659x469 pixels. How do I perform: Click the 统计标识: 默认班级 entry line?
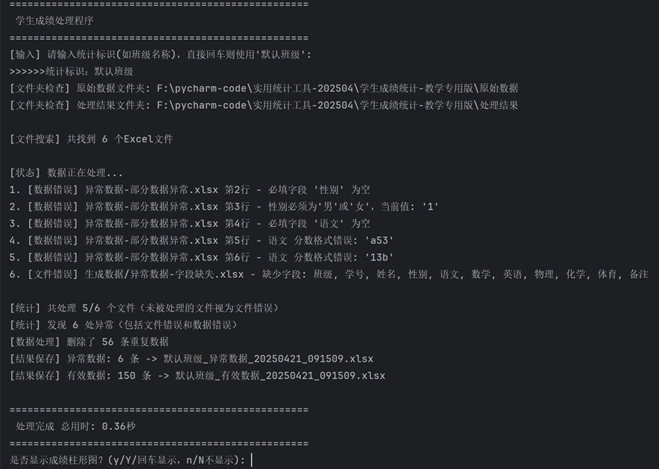tap(72, 71)
